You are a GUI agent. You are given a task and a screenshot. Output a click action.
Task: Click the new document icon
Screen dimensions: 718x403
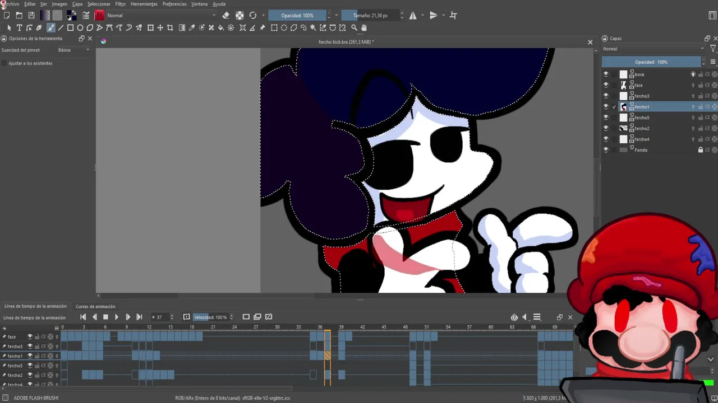[7, 15]
